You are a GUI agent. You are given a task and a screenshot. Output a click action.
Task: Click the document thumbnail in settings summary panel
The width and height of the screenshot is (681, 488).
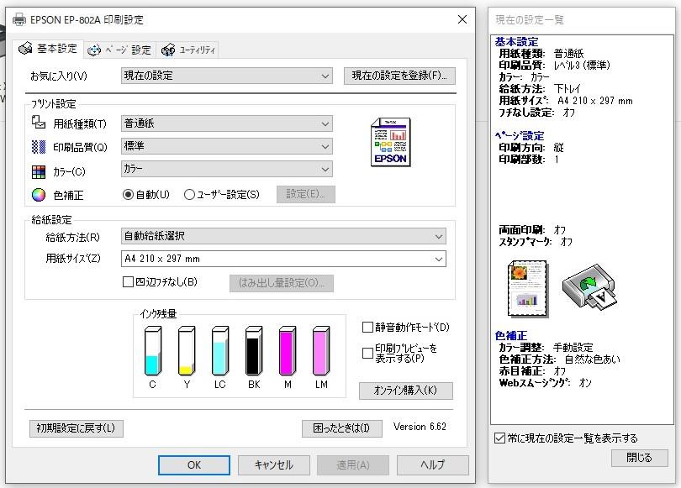tap(528, 288)
